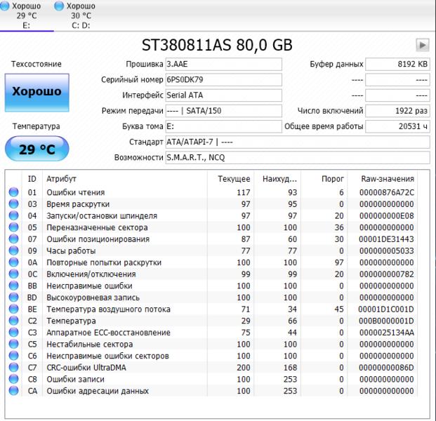Select the Часы работы attribute name
The width and height of the screenshot is (436, 421).
tap(71, 250)
